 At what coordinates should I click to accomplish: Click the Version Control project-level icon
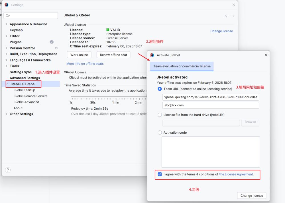[x=56, y=48]
